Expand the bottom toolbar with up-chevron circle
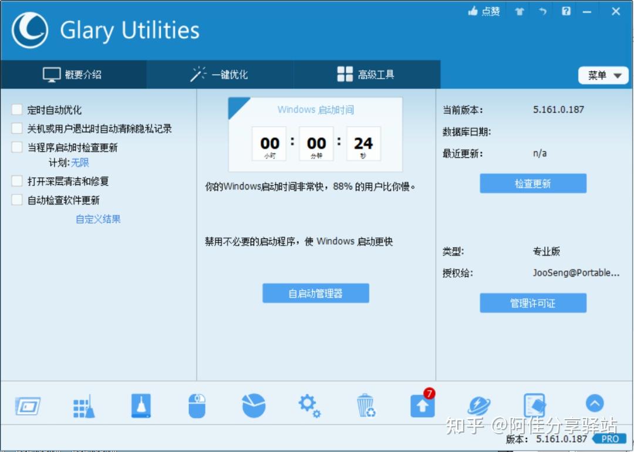This screenshot has width=634, height=452. pyautogui.click(x=594, y=403)
